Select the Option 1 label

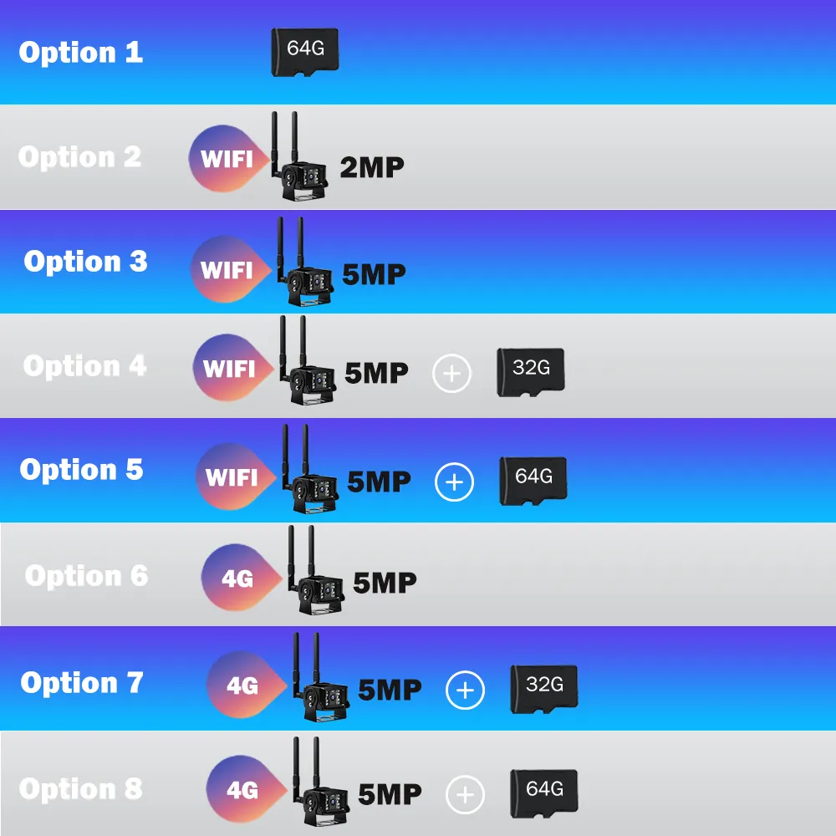tap(81, 53)
